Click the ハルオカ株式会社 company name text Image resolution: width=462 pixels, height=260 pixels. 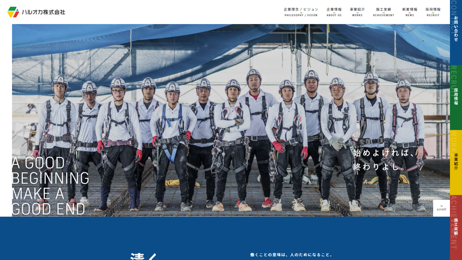pyautogui.click(x=43, y=12)
